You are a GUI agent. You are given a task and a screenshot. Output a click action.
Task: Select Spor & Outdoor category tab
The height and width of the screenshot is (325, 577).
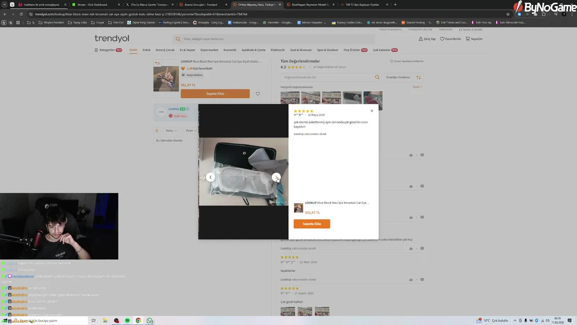[328, 50]
